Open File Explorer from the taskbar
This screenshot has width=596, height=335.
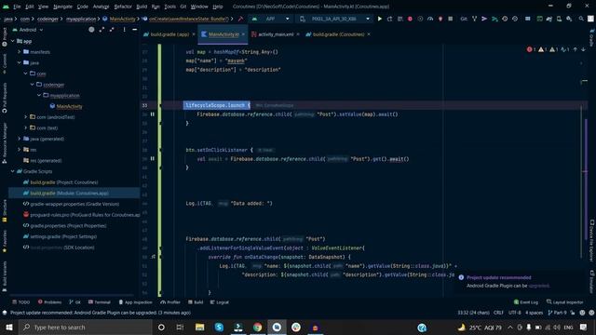point(199,327)
